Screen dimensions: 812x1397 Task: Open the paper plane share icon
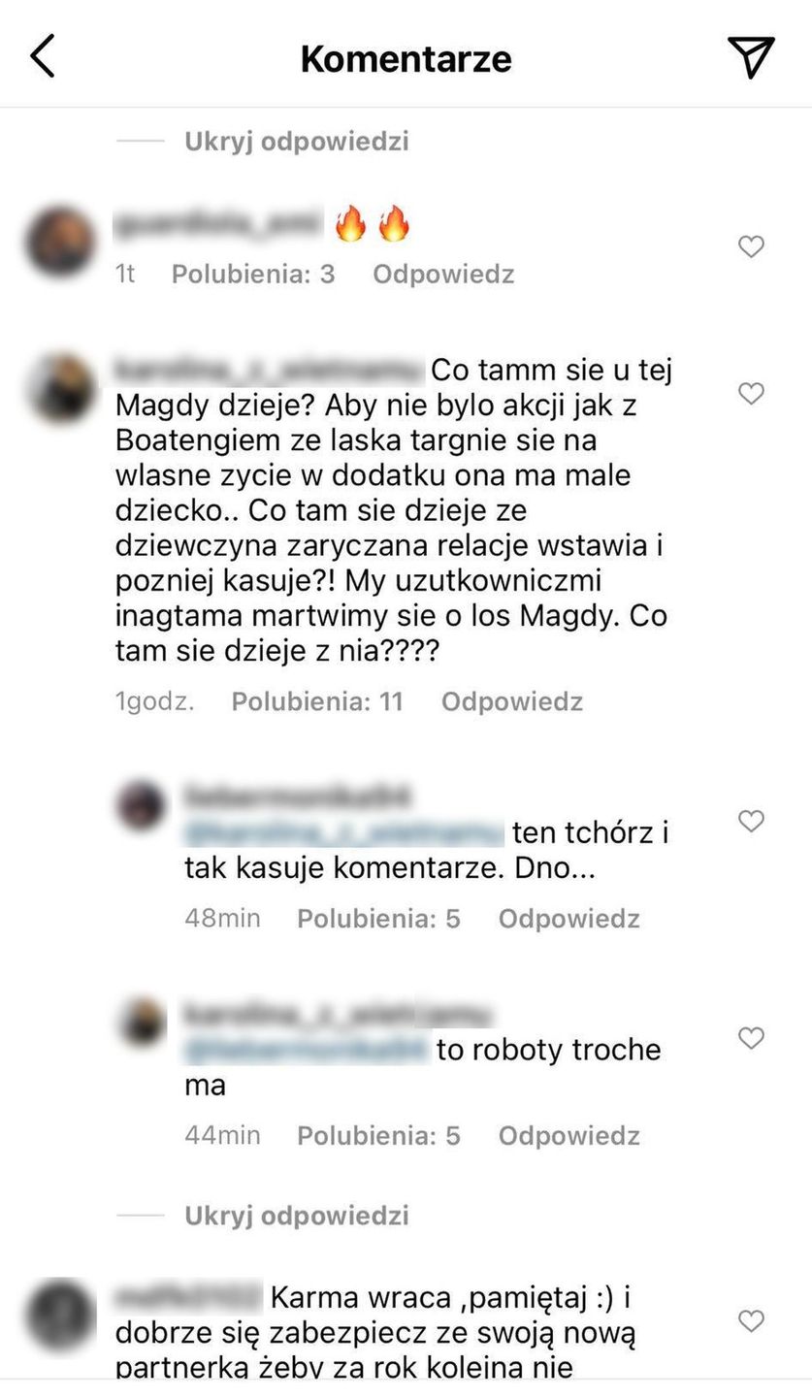click(x=751, y=56)
